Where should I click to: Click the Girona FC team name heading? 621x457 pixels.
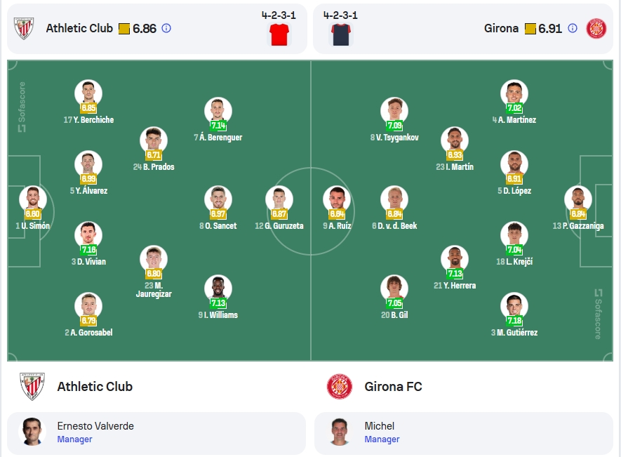393,386
